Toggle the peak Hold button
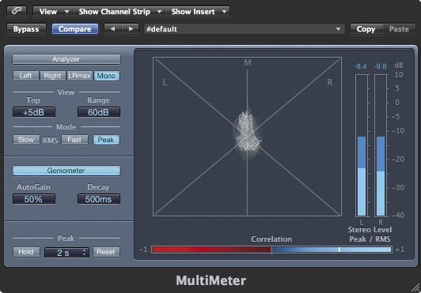Image resolution: width=421 pixels, height=293 pixels. (26, 252)
